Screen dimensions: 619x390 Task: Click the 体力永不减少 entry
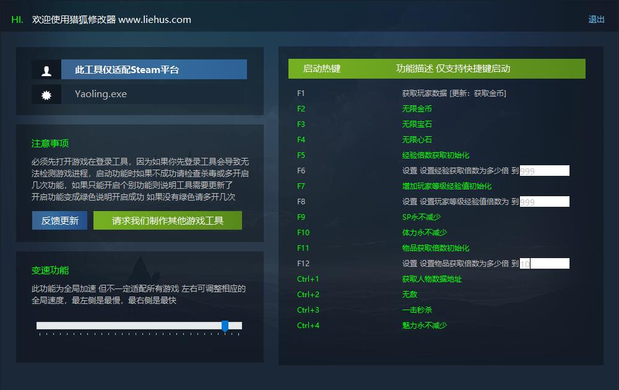425,233
